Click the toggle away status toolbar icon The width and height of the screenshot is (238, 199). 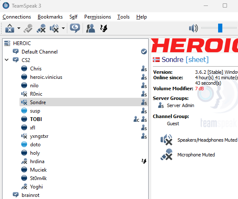click(x=28, y=28)
